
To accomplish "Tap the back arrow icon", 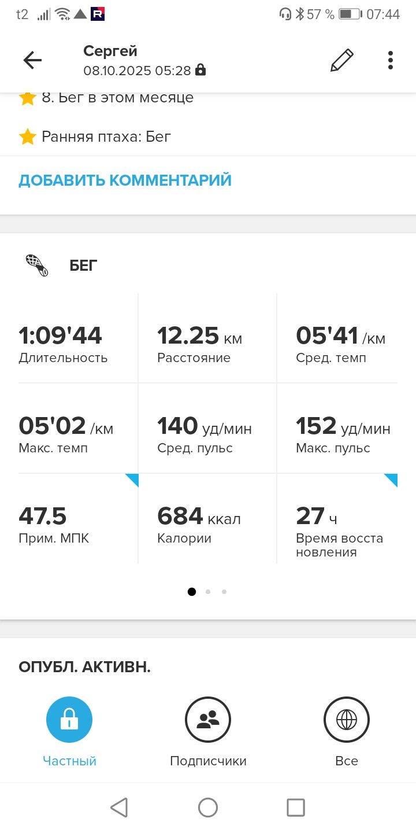I will pos(32,60).
